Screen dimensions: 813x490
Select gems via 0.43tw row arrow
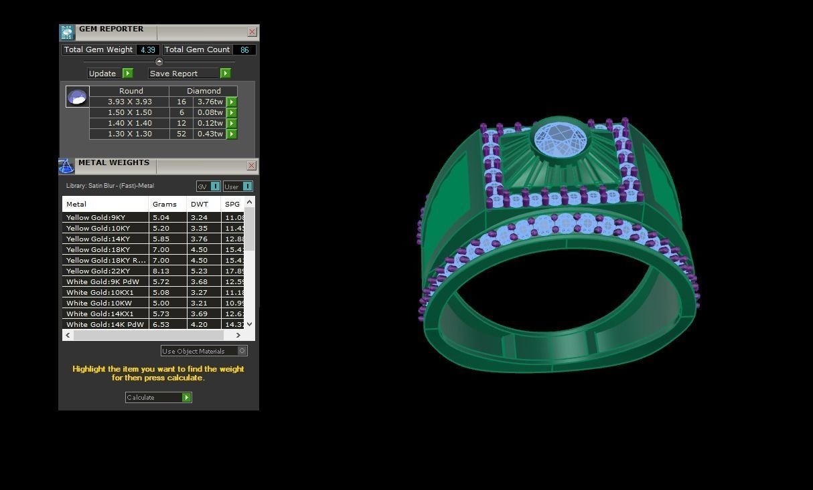[x=232, y=134]
